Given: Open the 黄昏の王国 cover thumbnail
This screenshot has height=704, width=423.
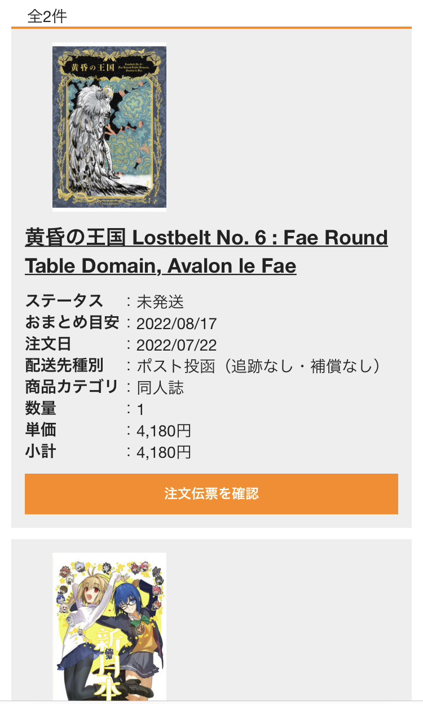Looking at the screenshot, I should pyautogui.click(x=109, y=126).
